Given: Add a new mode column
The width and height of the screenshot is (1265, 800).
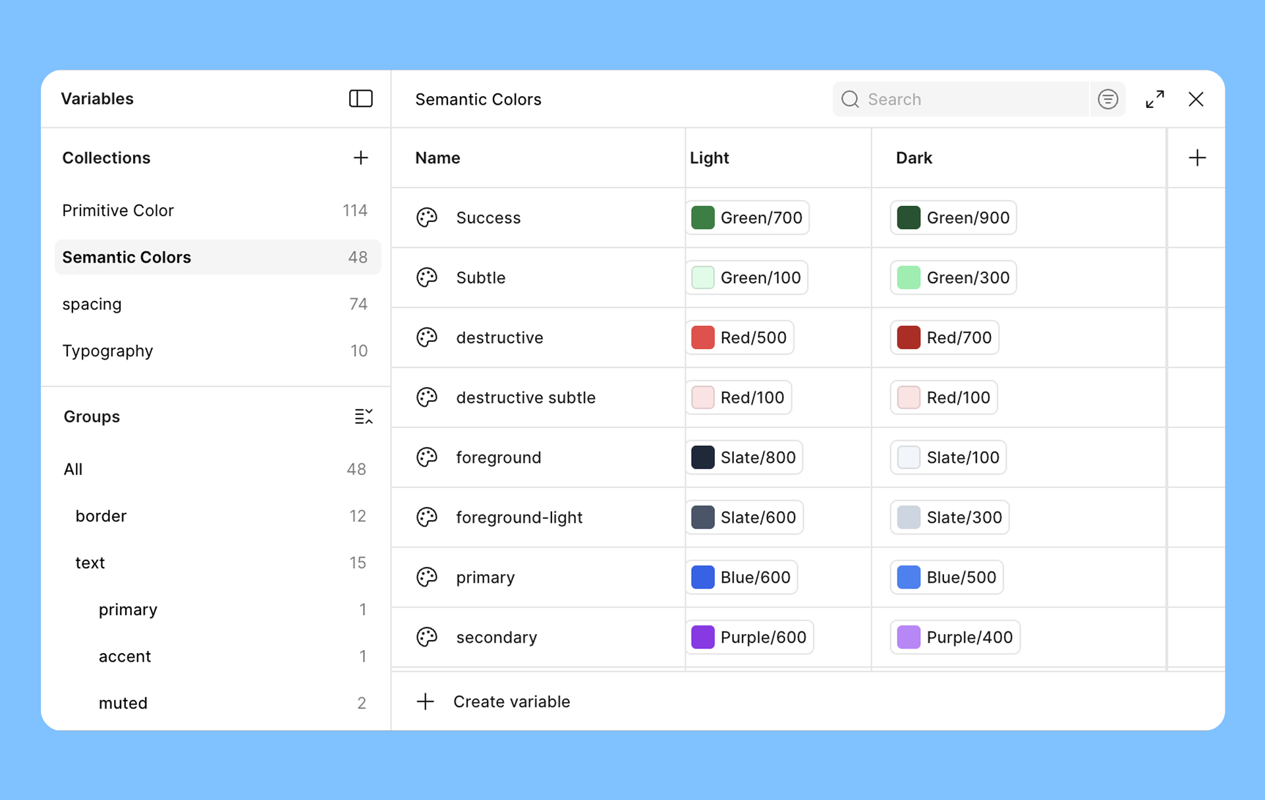Looking at the screenshot, I should [1196, 158].
